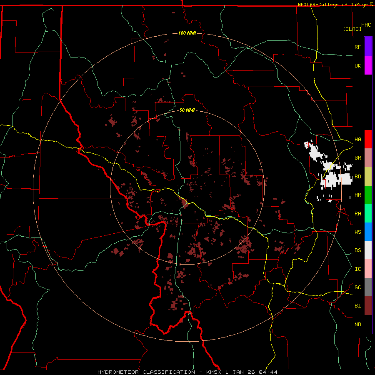Click the BD legend label
Image resolution: width=375 pixels, height=375 pixels.
click(x=357, y=177)
